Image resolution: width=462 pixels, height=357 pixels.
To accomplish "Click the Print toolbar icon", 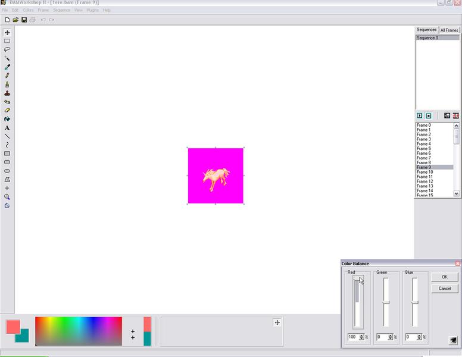I will click(33, 20).
